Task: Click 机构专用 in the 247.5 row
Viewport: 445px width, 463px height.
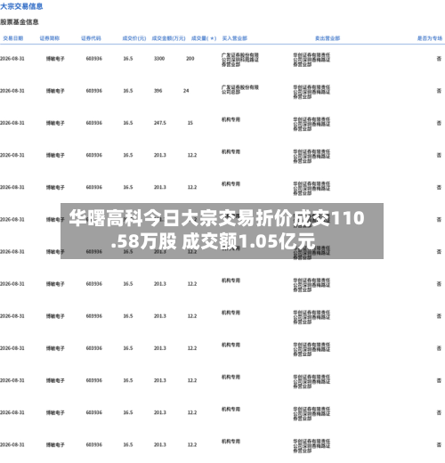Action: (x=231, y=119)
